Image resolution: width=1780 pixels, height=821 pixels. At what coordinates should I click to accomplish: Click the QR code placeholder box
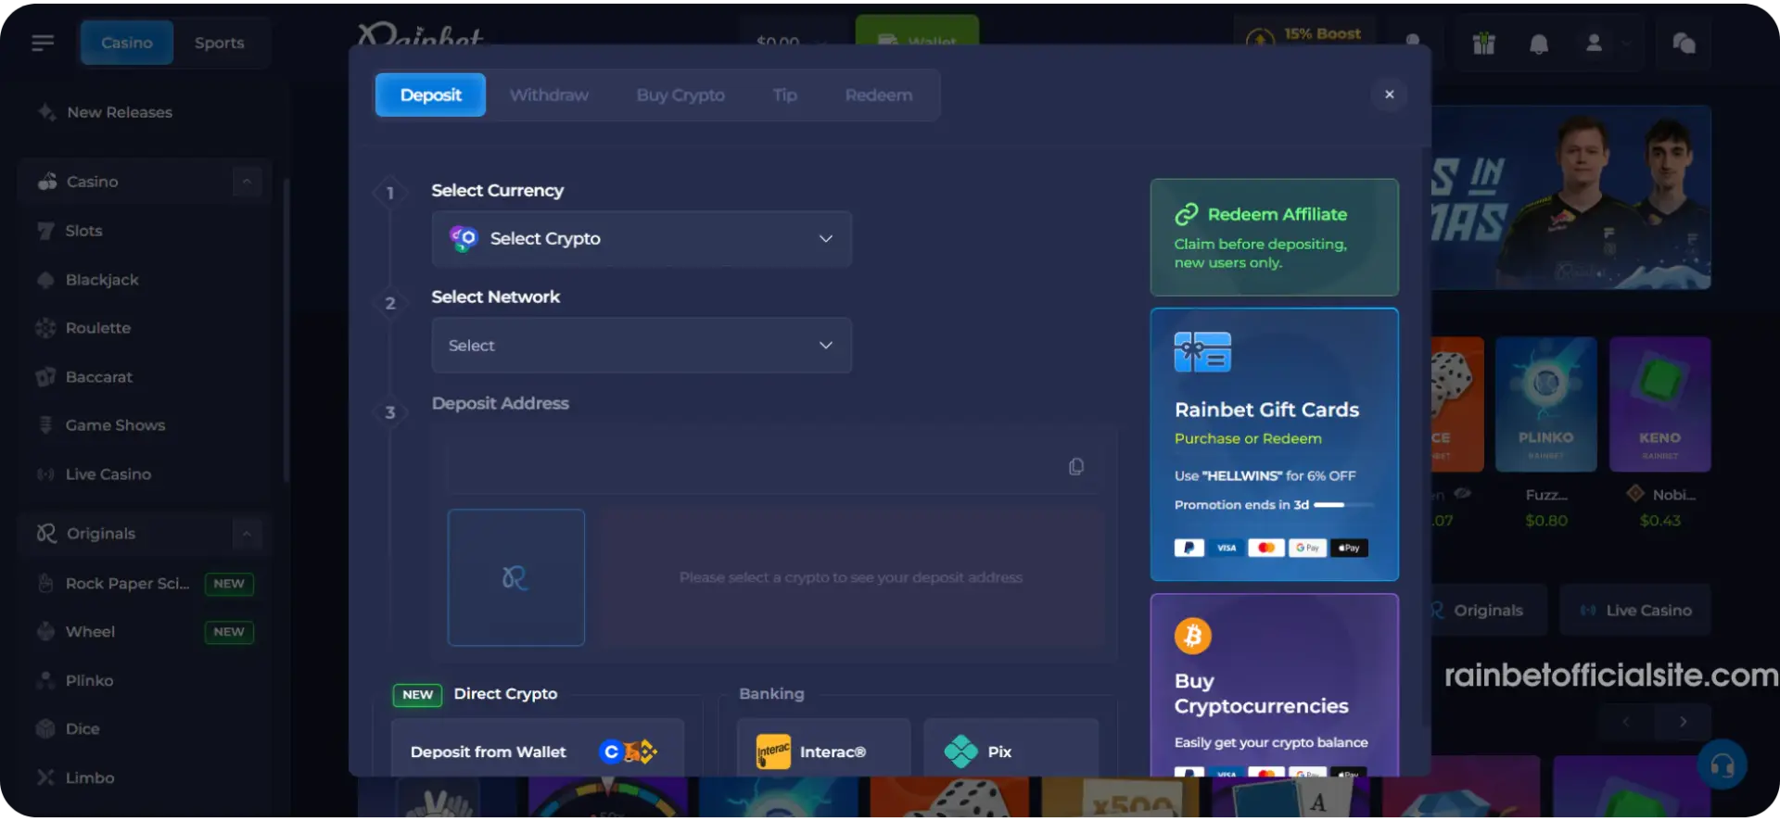pyautogui.click(x=516, y=577)
